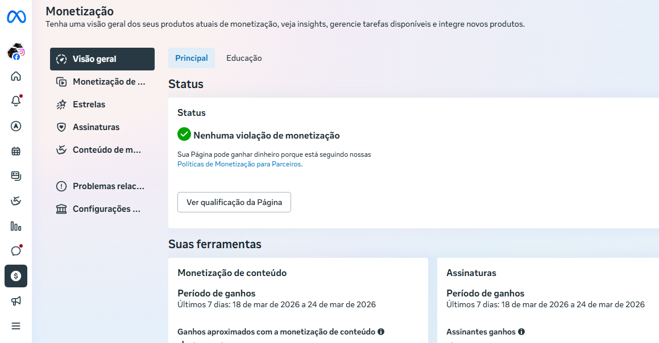This screenshot has width=659, height=343.
Task: Switch to the Educação tab
Action: 244,58
